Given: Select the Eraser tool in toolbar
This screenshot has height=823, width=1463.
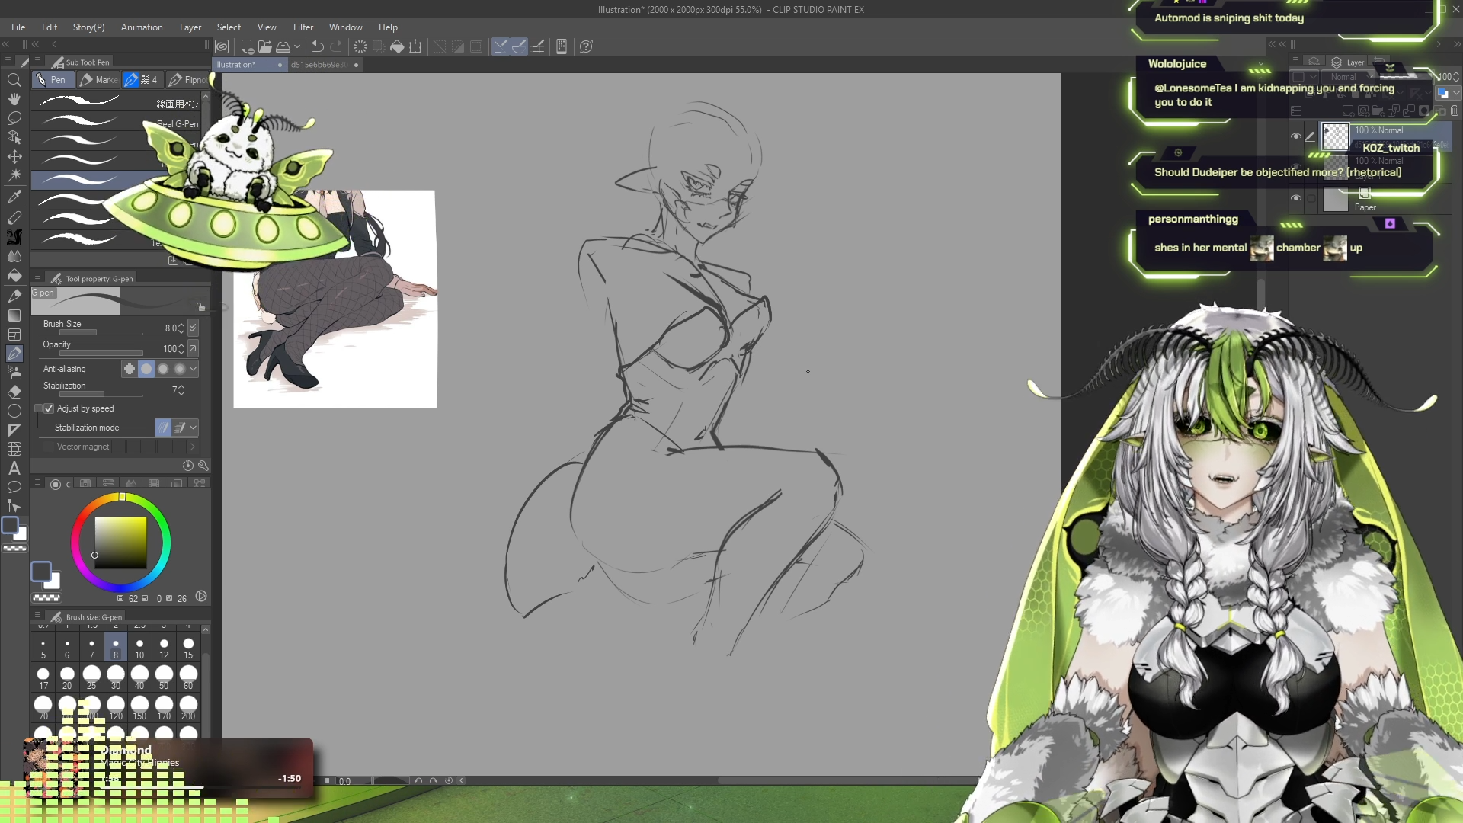Looking at the screenshot, I should tap(14, 392).
